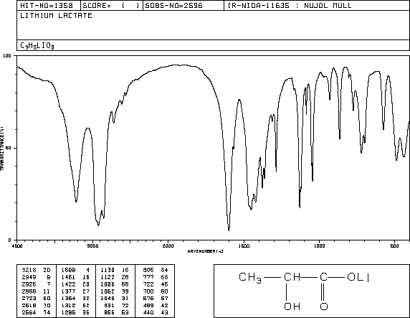Click the 2000 tick on wavenumber axis
Viewport: 410px width, 318px height.
coord(168,246)
